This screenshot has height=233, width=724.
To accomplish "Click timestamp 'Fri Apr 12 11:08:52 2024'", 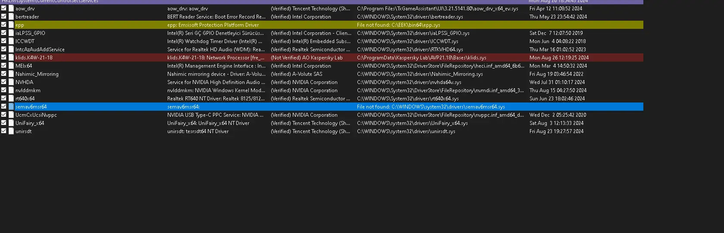I will (x=556, y=9).
